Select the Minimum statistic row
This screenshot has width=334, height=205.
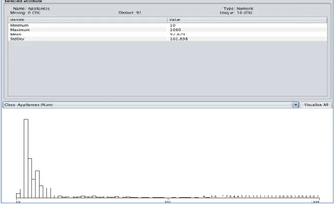point(167,25)
